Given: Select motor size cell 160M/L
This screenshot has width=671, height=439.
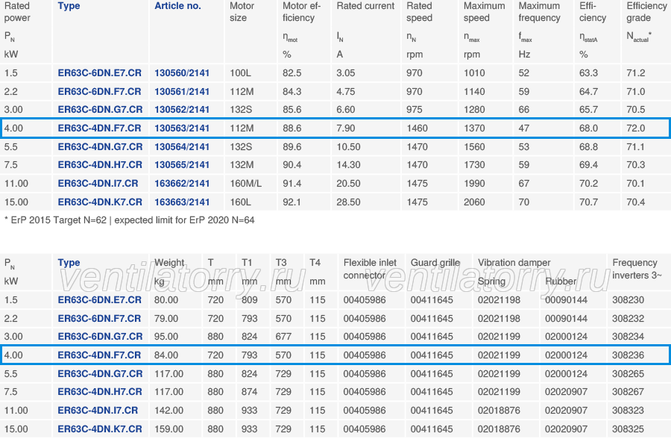Looking at the screenshot, I should point(245,184).
